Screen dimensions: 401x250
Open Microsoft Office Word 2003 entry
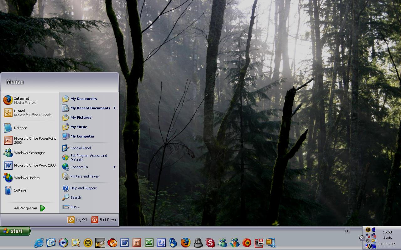coord(30,165)
